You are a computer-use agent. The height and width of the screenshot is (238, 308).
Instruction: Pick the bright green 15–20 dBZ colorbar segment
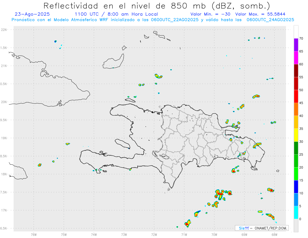pyautogui.click(x=296, y=174)
